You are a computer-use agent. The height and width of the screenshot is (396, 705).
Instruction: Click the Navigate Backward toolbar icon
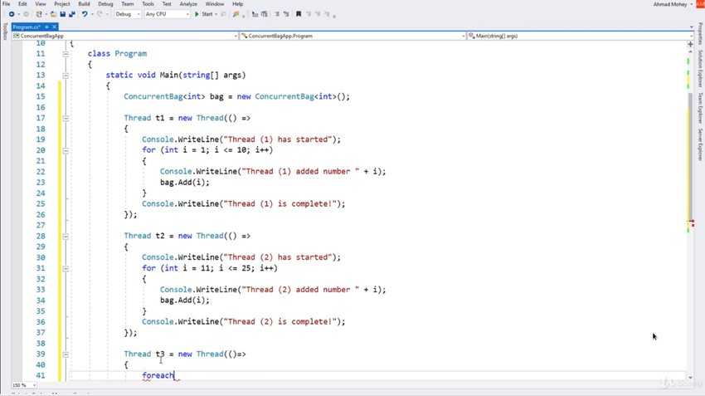(x=12, y=14)
